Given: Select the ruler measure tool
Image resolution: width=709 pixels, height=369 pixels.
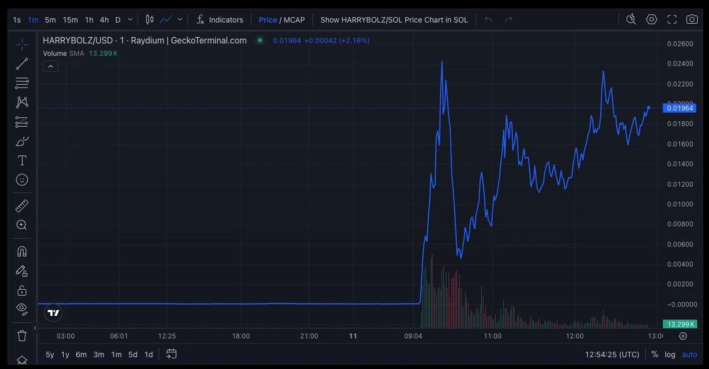Looking at the screenshot, I should (x=22, y=206).
